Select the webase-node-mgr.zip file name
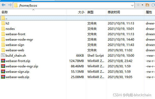The height and width of the screenshot is (99, 155). [22, 66]
